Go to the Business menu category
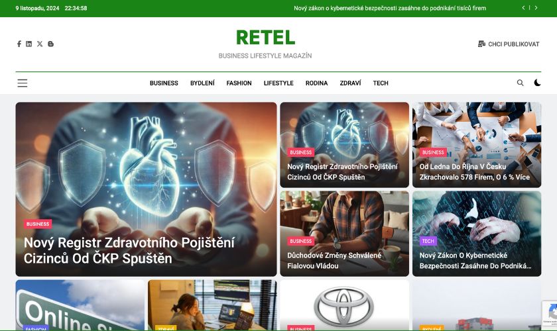This screenshot has height=331, width=557. click(164, 83)
